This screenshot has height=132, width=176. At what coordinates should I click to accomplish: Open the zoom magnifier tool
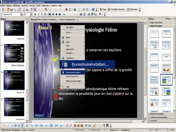pyautogui.click(x=87, y=9)
